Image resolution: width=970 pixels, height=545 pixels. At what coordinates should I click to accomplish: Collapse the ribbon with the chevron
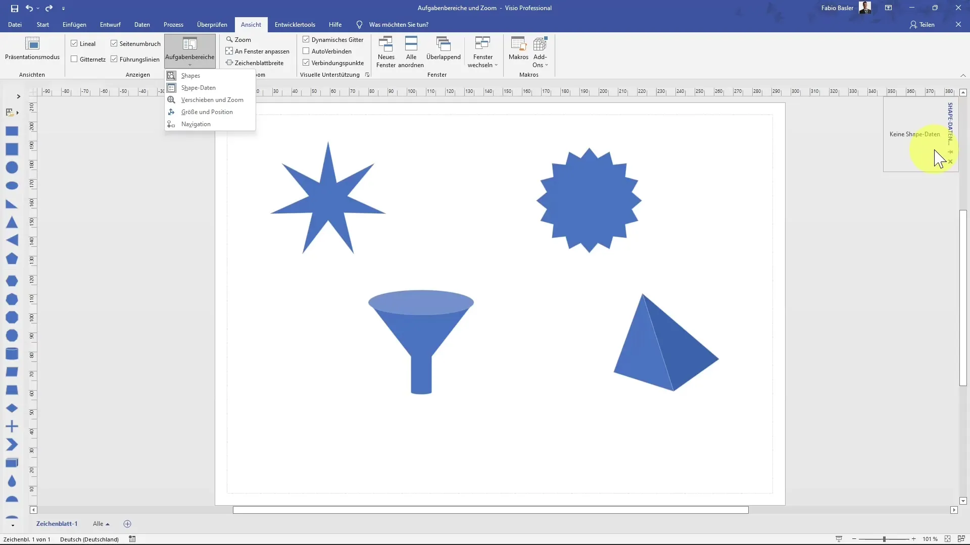coord(963,75)
